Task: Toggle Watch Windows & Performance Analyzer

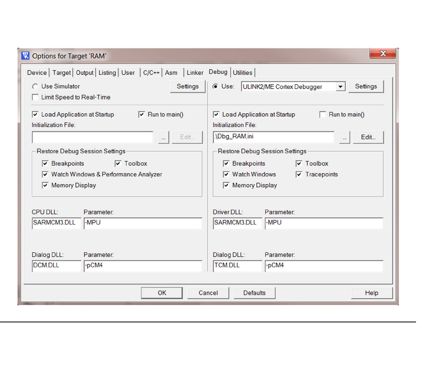Action: 45,175
